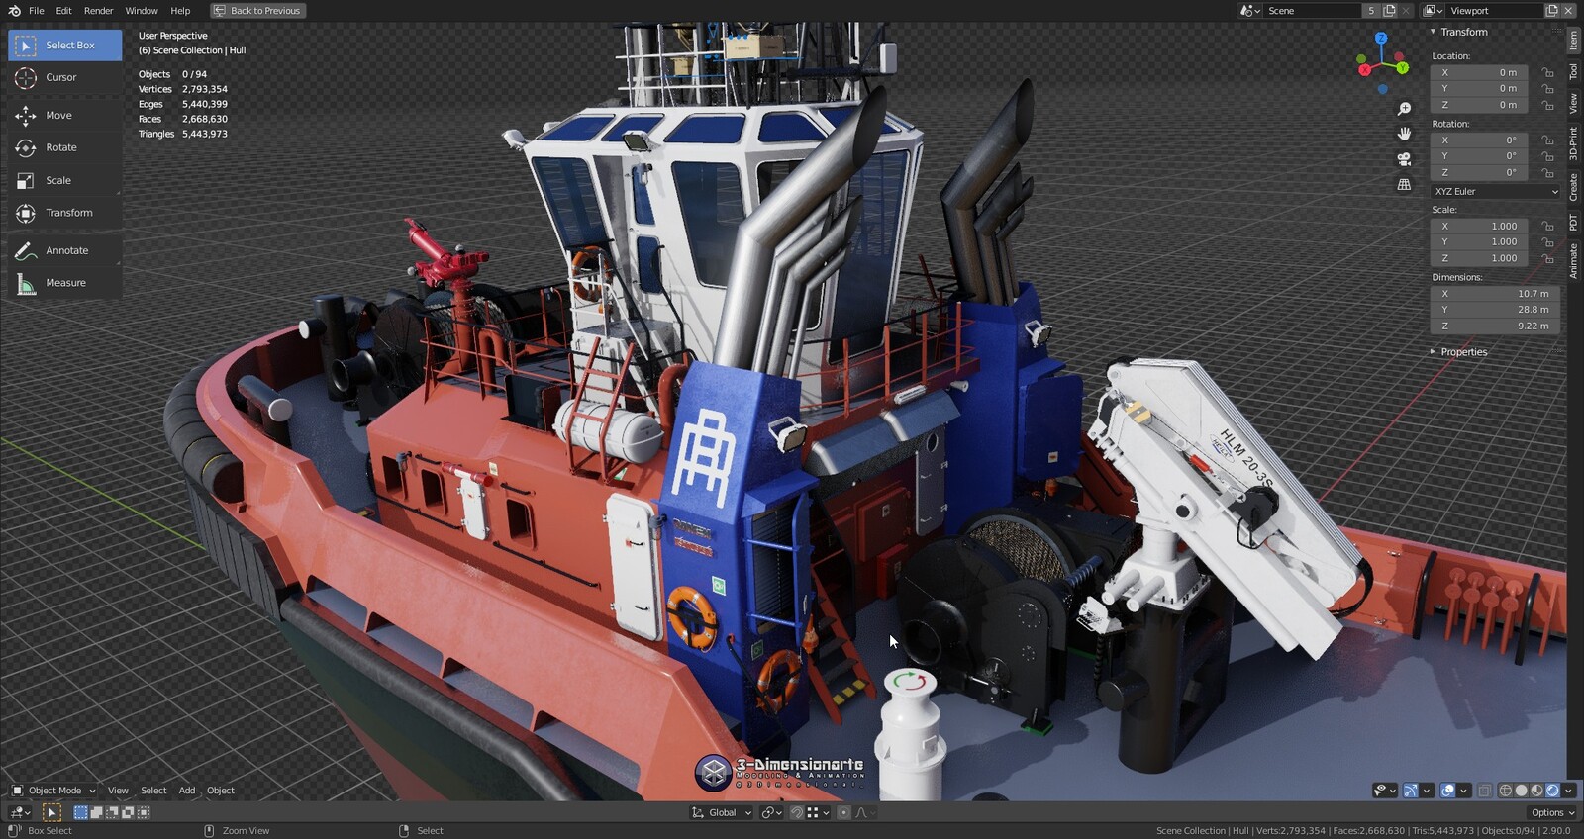Click the red X axis gizmo ball
The width and height of the screenshot is (1584, 839).
(x=1364, y=69)
